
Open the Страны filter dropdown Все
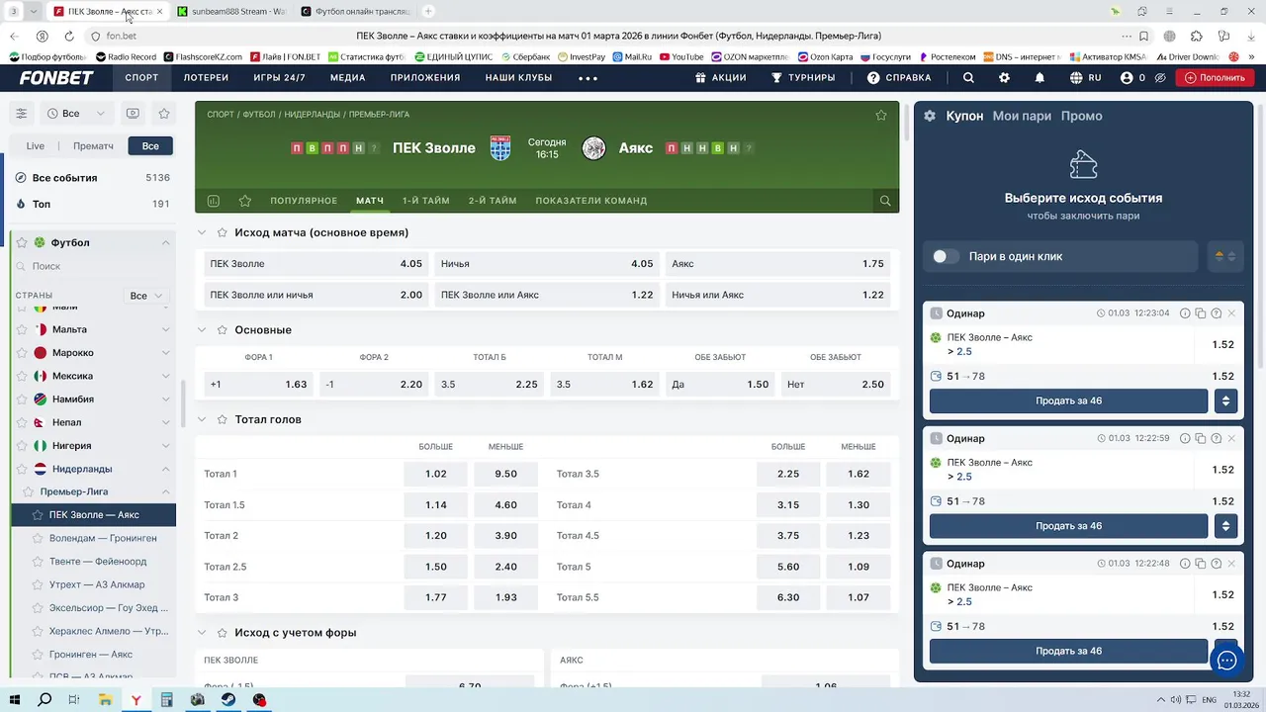tap(146, 296)
